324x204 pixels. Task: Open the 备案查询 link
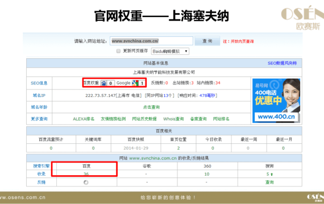(x=198, y=119)
